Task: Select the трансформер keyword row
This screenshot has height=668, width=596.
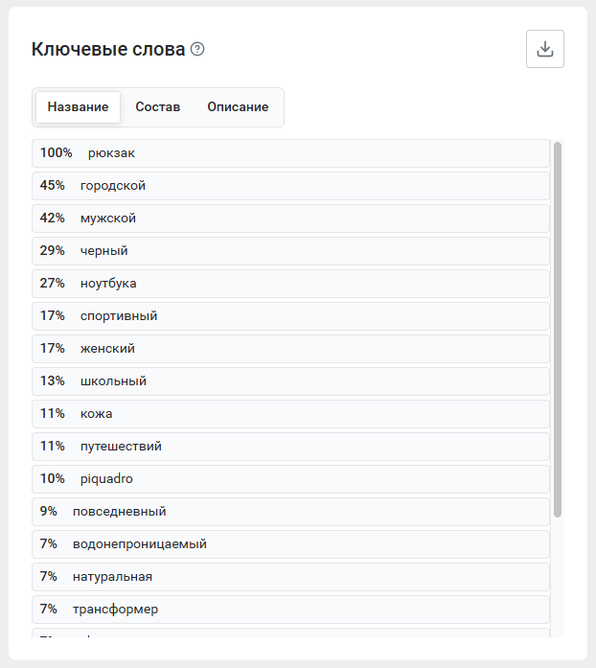Action: (x=290, y=610)
